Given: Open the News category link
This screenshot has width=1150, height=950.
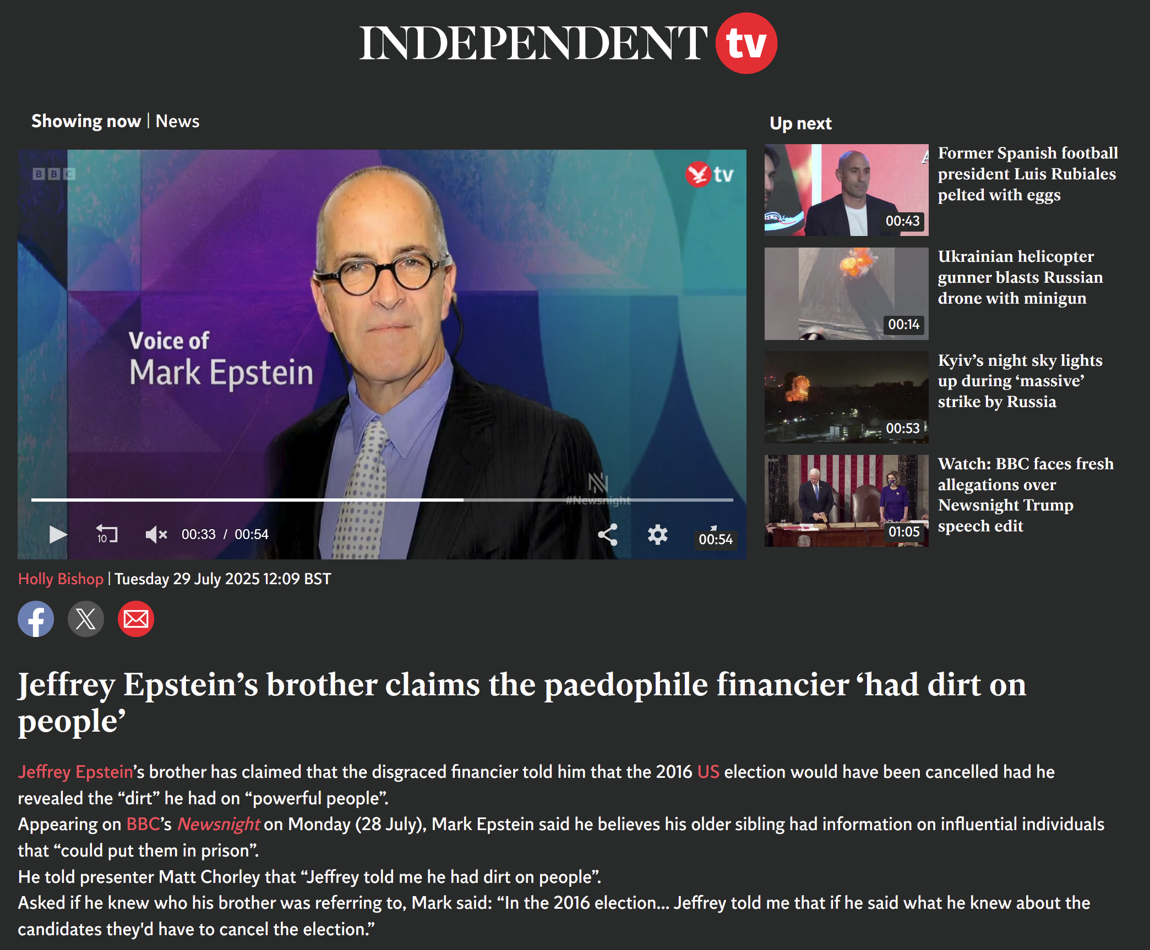Looking at the screenshot, I should (x=177, y=121).
